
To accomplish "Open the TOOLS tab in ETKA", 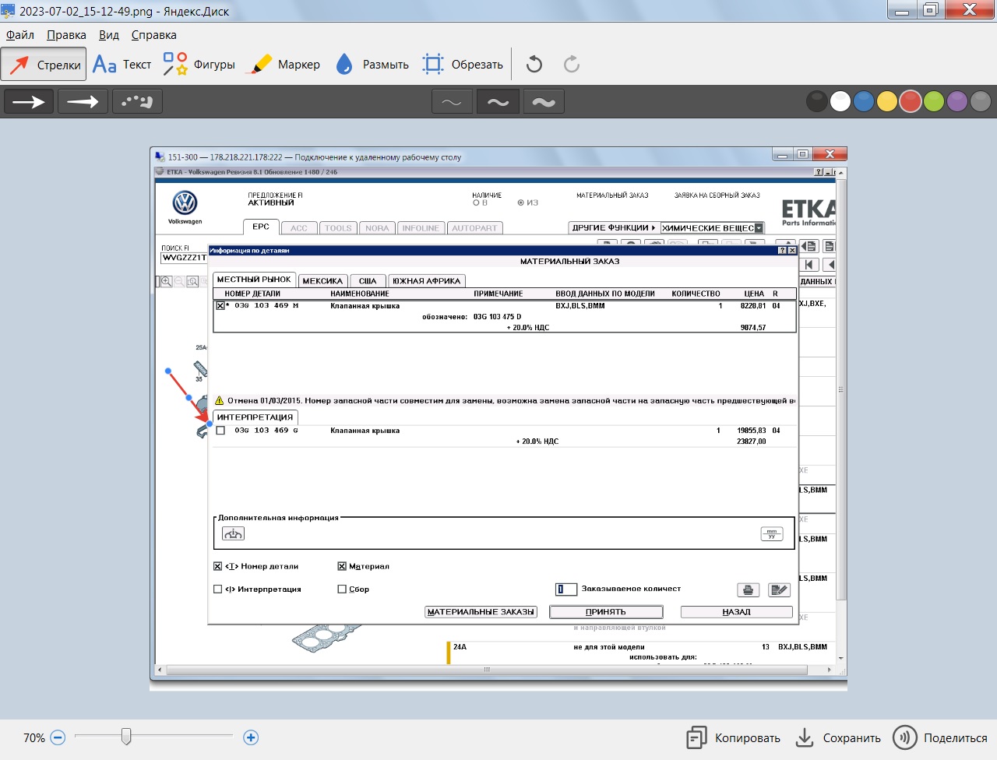I will pyautogui.click(x=338, y=228).
